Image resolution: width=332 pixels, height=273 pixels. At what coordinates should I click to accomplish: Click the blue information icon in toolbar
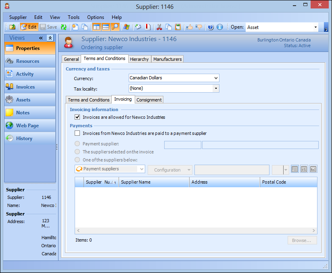click(219, 27)
